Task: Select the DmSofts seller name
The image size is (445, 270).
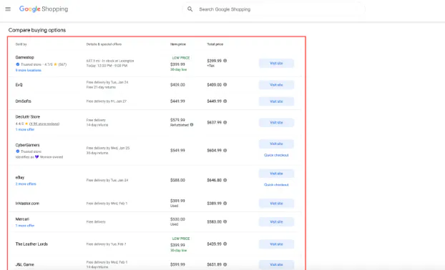Action: click(24, 101)
